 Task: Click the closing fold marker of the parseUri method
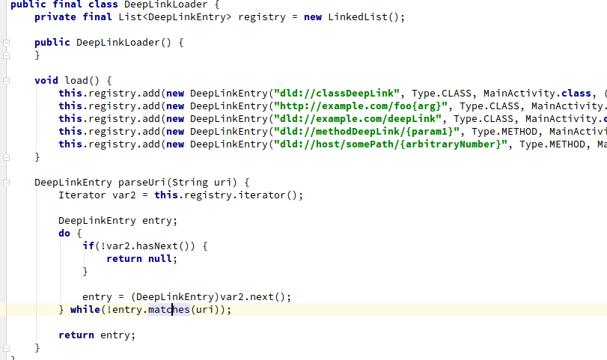(x=6, y=348)
